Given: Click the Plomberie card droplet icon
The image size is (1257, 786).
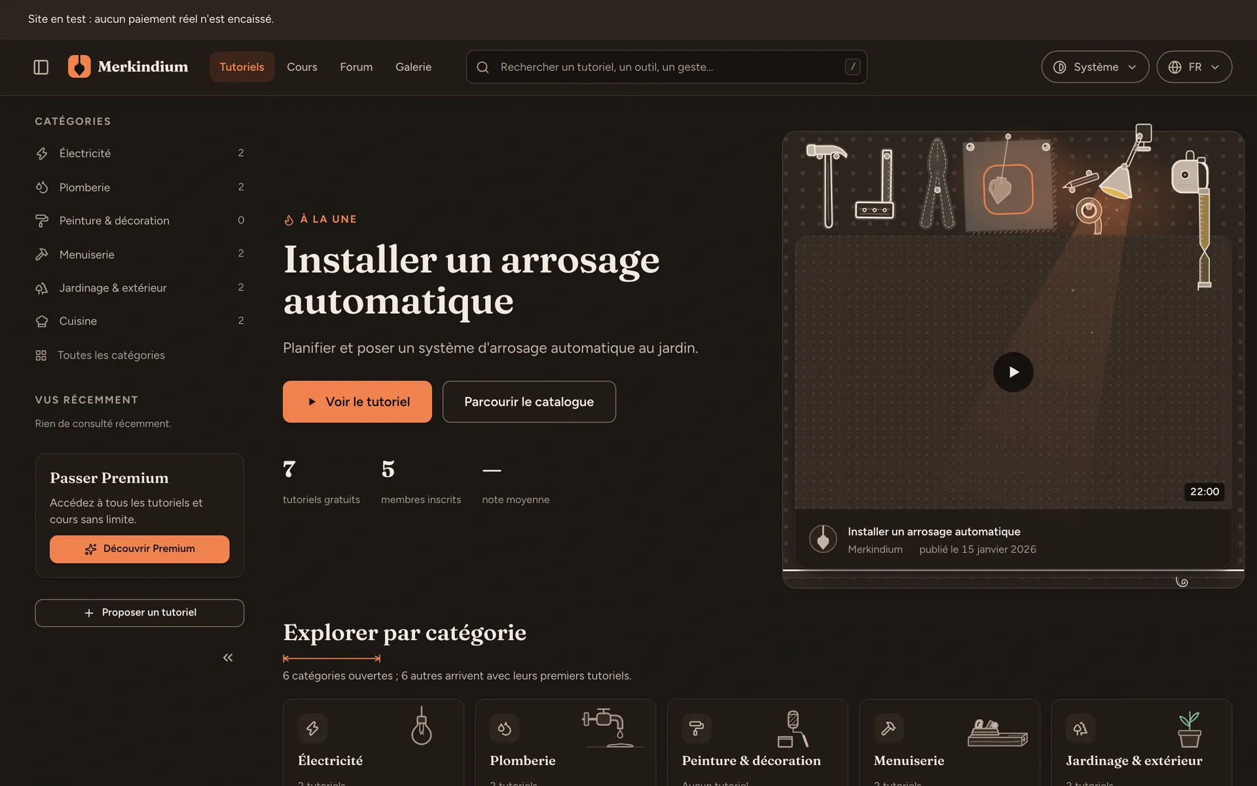Looking at the screenshot, I should coord(504,728).
